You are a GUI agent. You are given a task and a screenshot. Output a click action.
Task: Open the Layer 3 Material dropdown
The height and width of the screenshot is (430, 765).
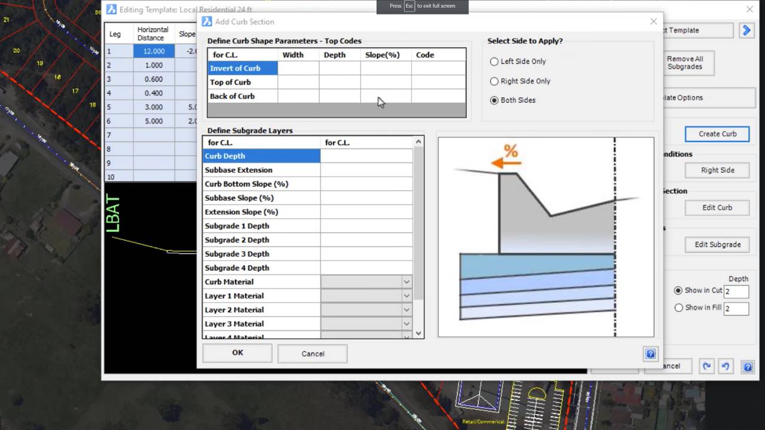[406, 324]
